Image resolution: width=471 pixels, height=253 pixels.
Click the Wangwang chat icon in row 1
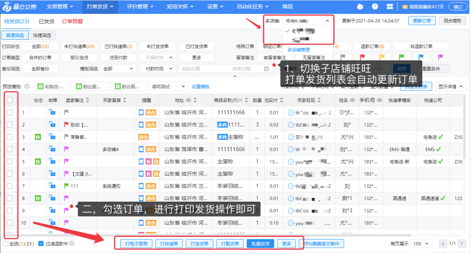coord(290,112)
